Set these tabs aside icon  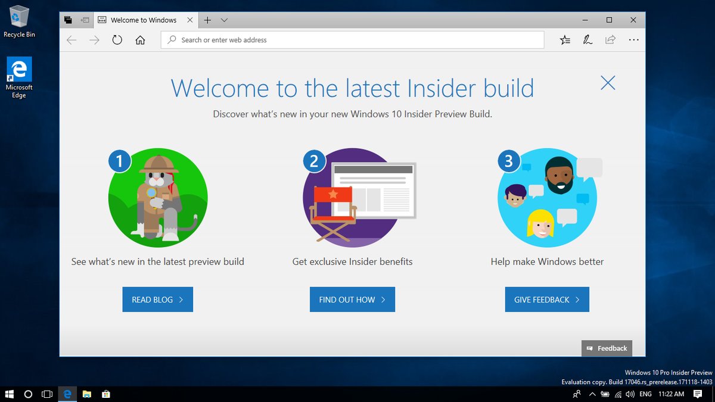85,20
